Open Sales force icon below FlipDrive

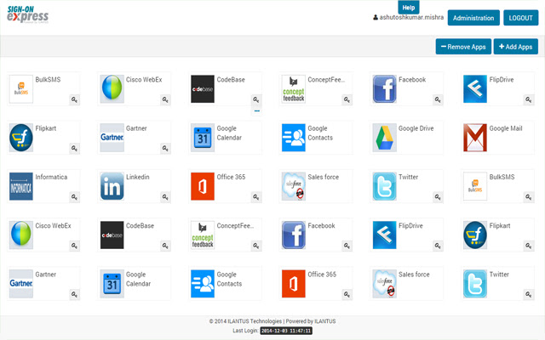(x=384, y=284)
